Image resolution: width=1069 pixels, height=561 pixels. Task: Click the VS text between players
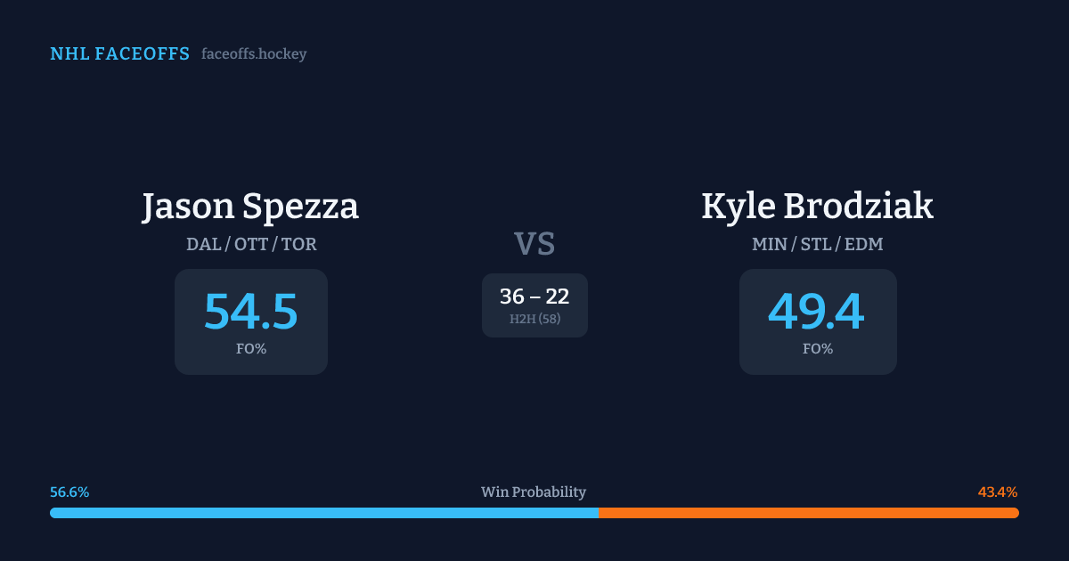534,244
